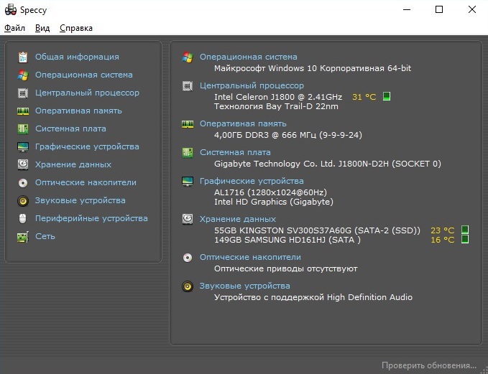488x374 pixels.
Task: Click Хранение данных heading link in summary
Action: pyautogui.click(x=238, y=219)
